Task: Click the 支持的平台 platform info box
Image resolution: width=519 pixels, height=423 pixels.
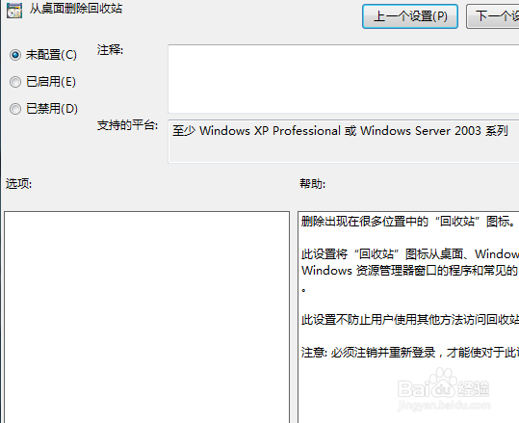Action: 343,142
